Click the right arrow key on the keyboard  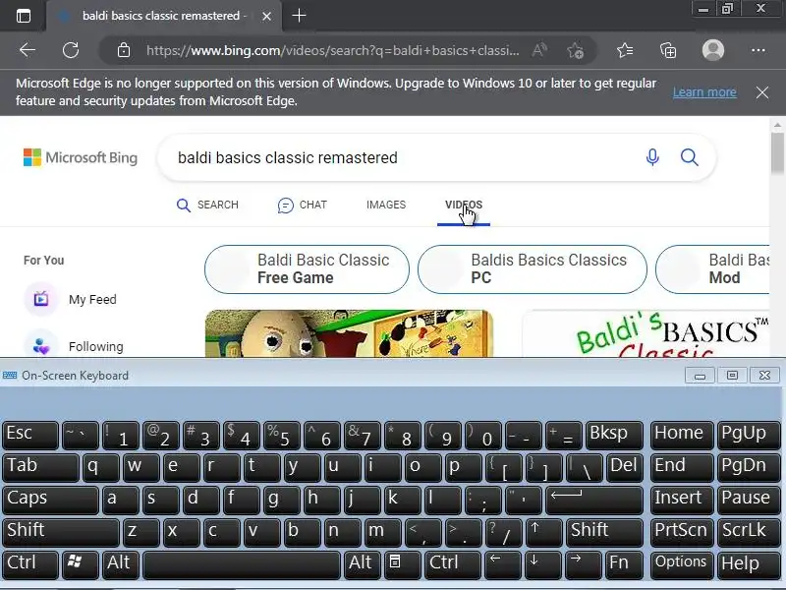tap(583, 564)
